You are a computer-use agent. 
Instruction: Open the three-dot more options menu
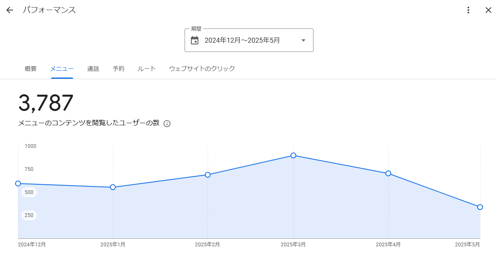click(x=468, y=10)
